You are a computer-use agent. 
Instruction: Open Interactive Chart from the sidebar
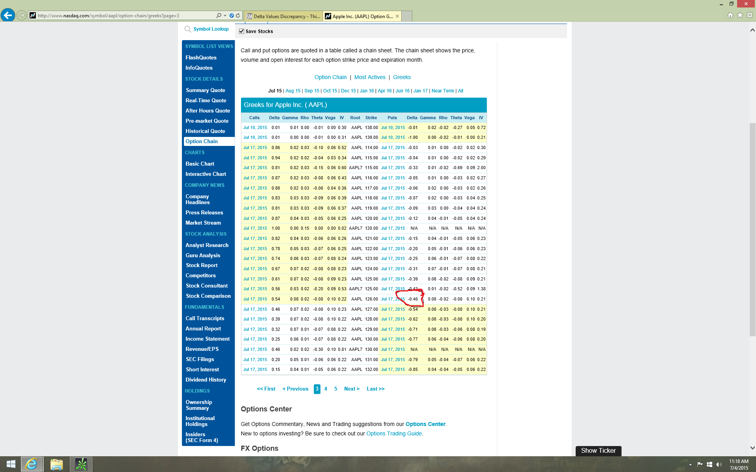click(x=206, y=174)
